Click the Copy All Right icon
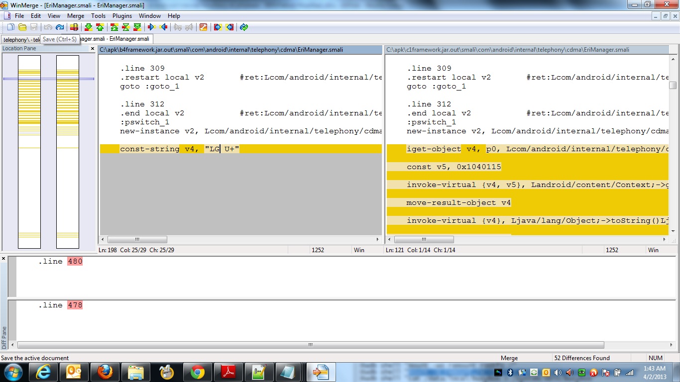 218,27
